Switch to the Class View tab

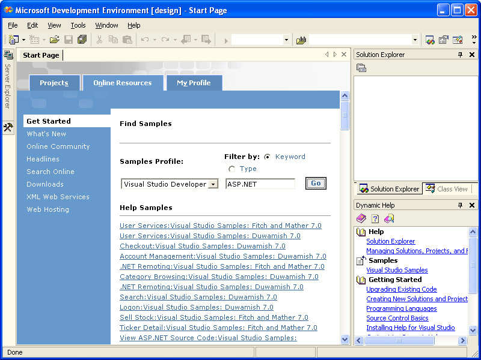447,188
